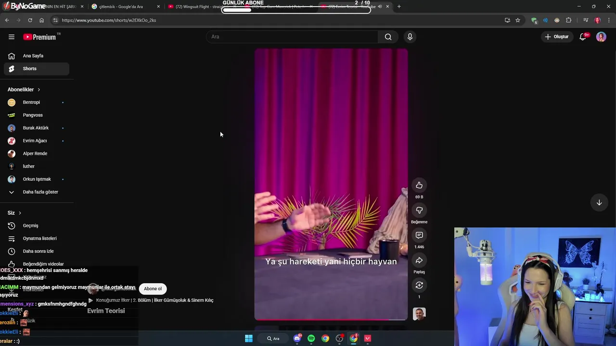Go back with browser back arrow
The width and height of the screenshot is (616, 346).
point(7,20)
